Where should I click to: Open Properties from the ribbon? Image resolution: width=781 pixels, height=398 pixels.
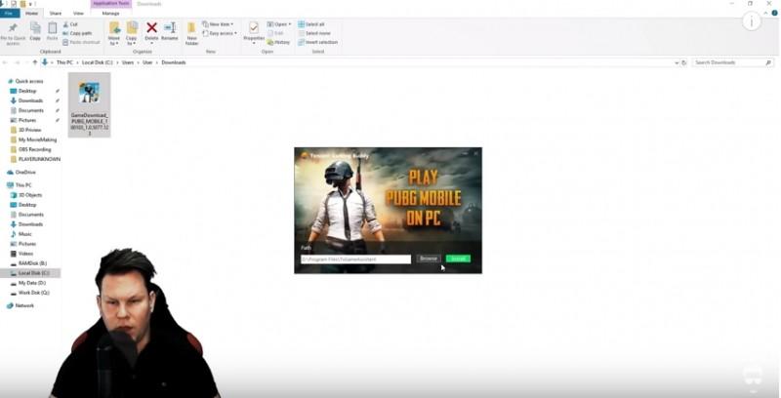coord(254,31)
